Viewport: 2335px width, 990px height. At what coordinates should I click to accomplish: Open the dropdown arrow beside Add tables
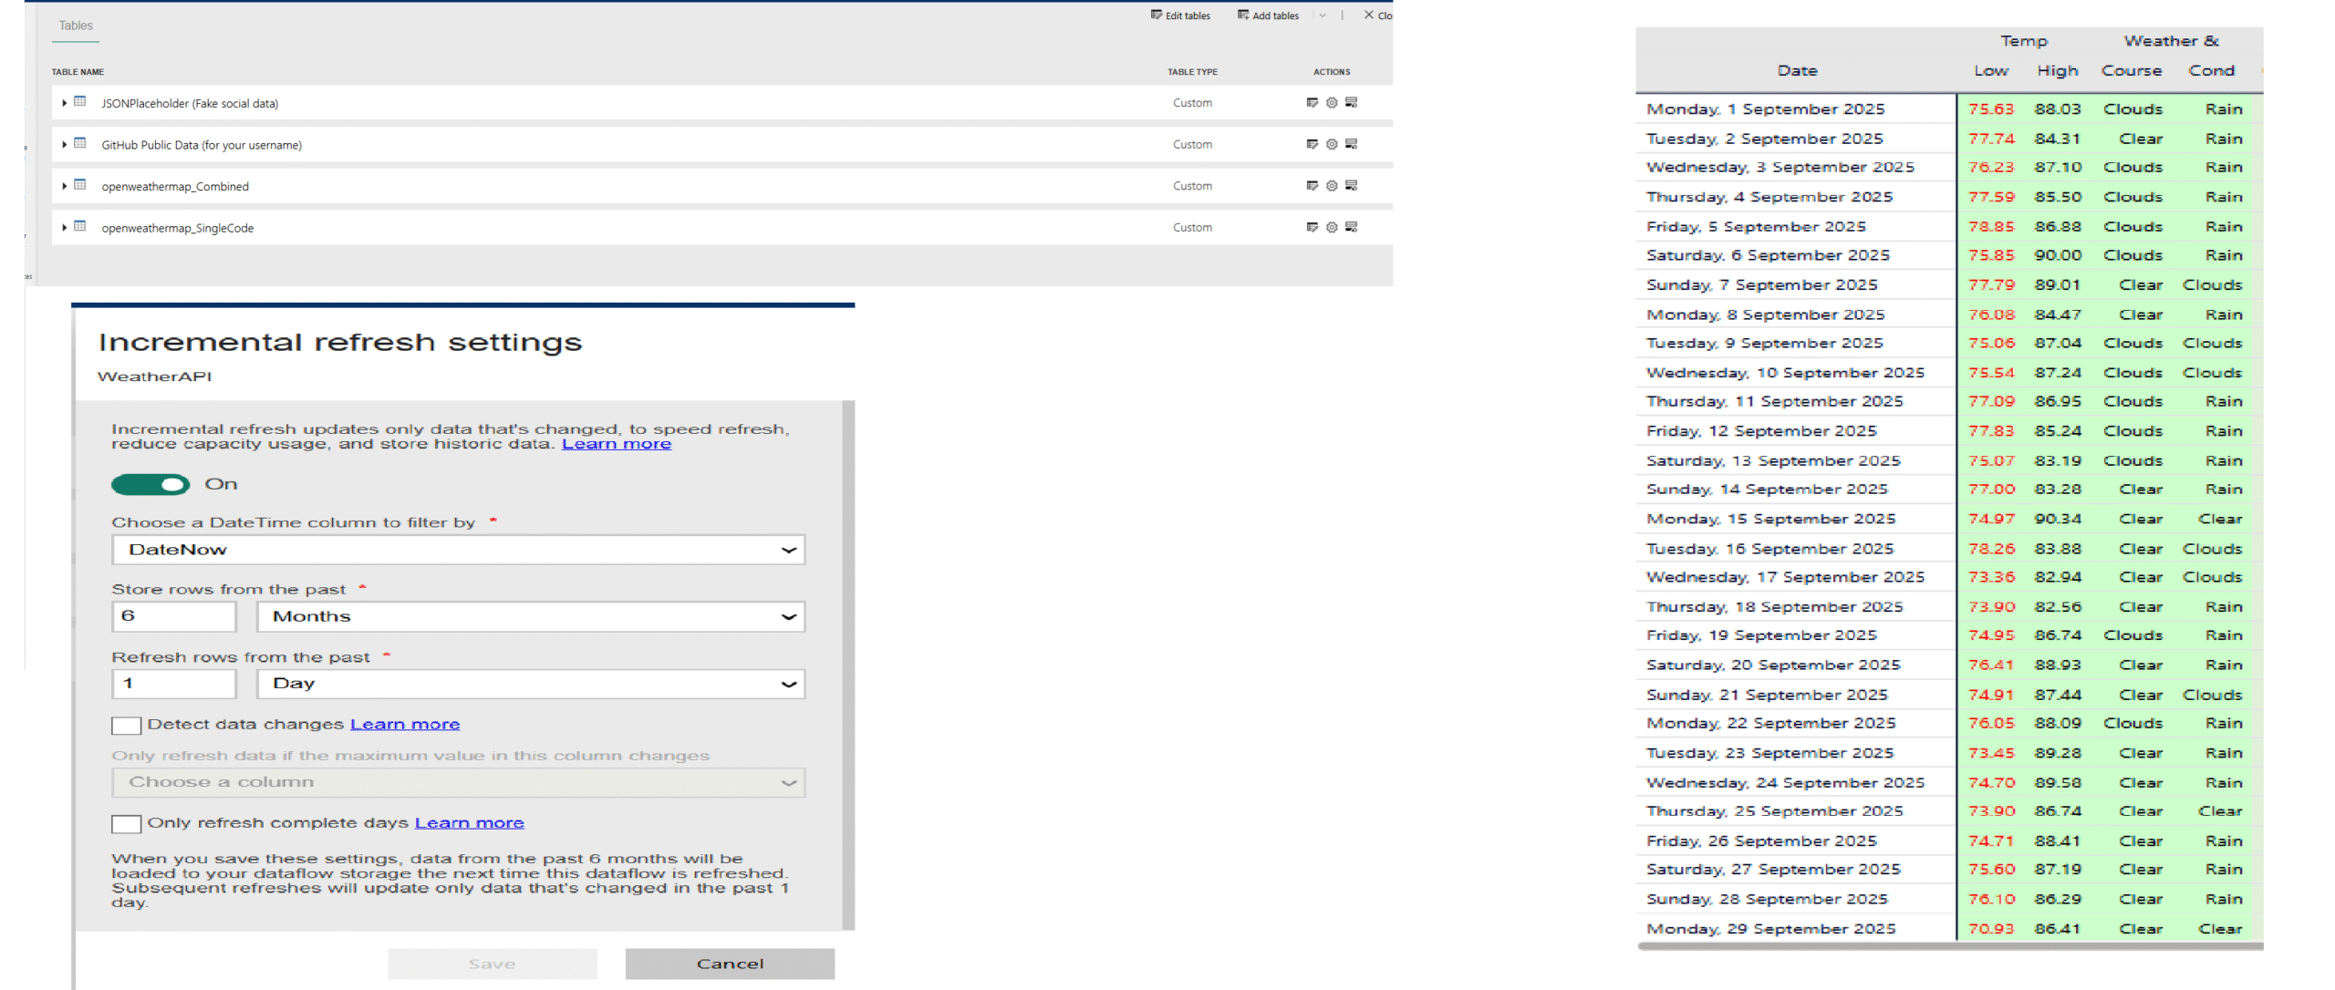[x=1323, y=15]
